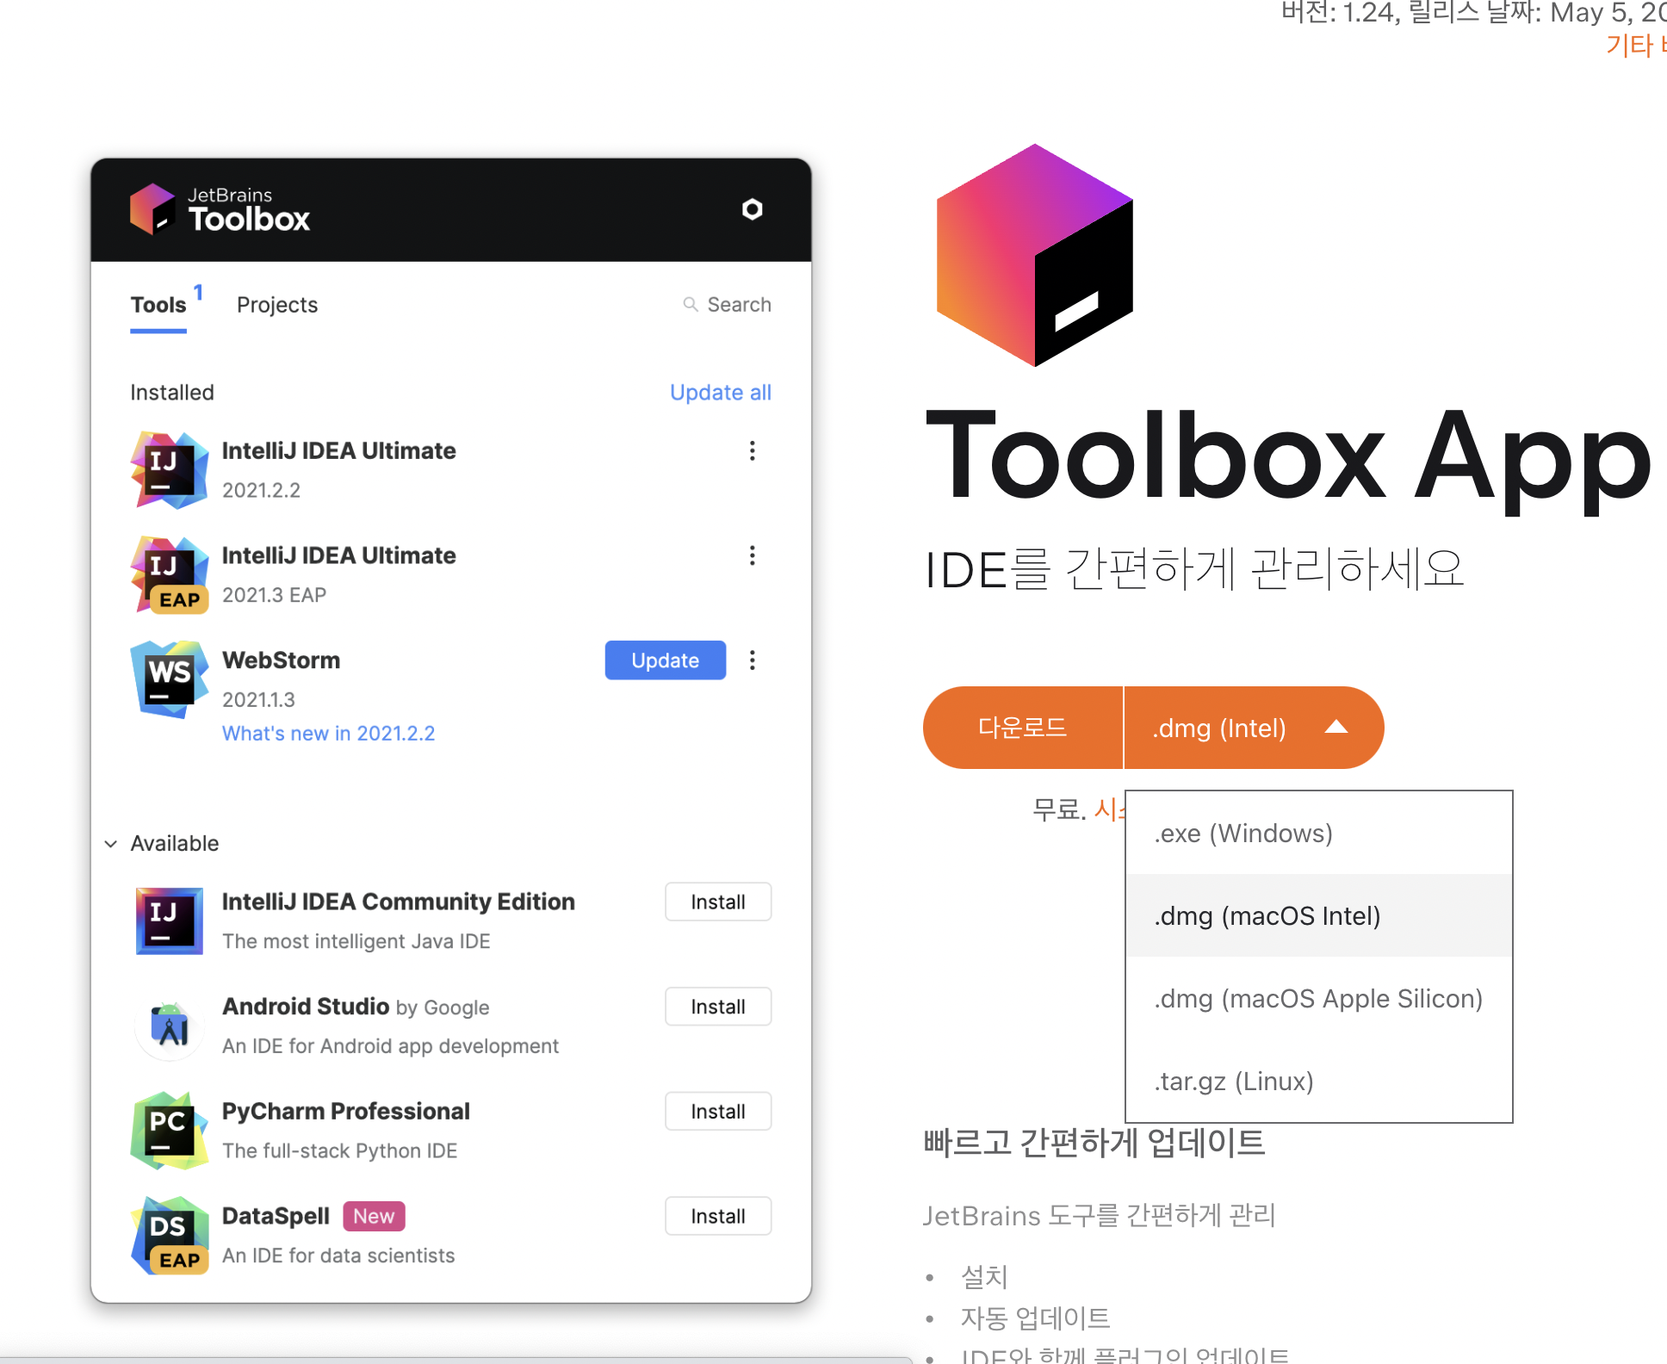Select the Android Studio icon
The height and width of the screenshot is (1364, 1667).
169,1026
